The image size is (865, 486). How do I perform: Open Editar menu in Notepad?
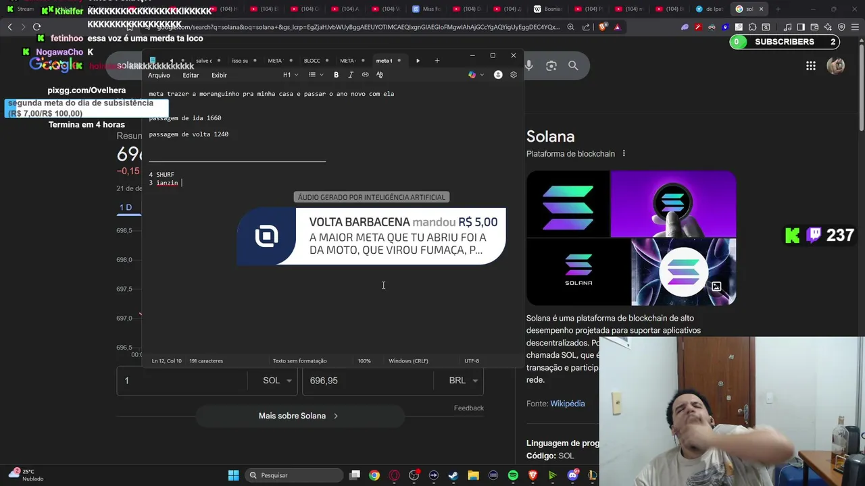(191, 75)
